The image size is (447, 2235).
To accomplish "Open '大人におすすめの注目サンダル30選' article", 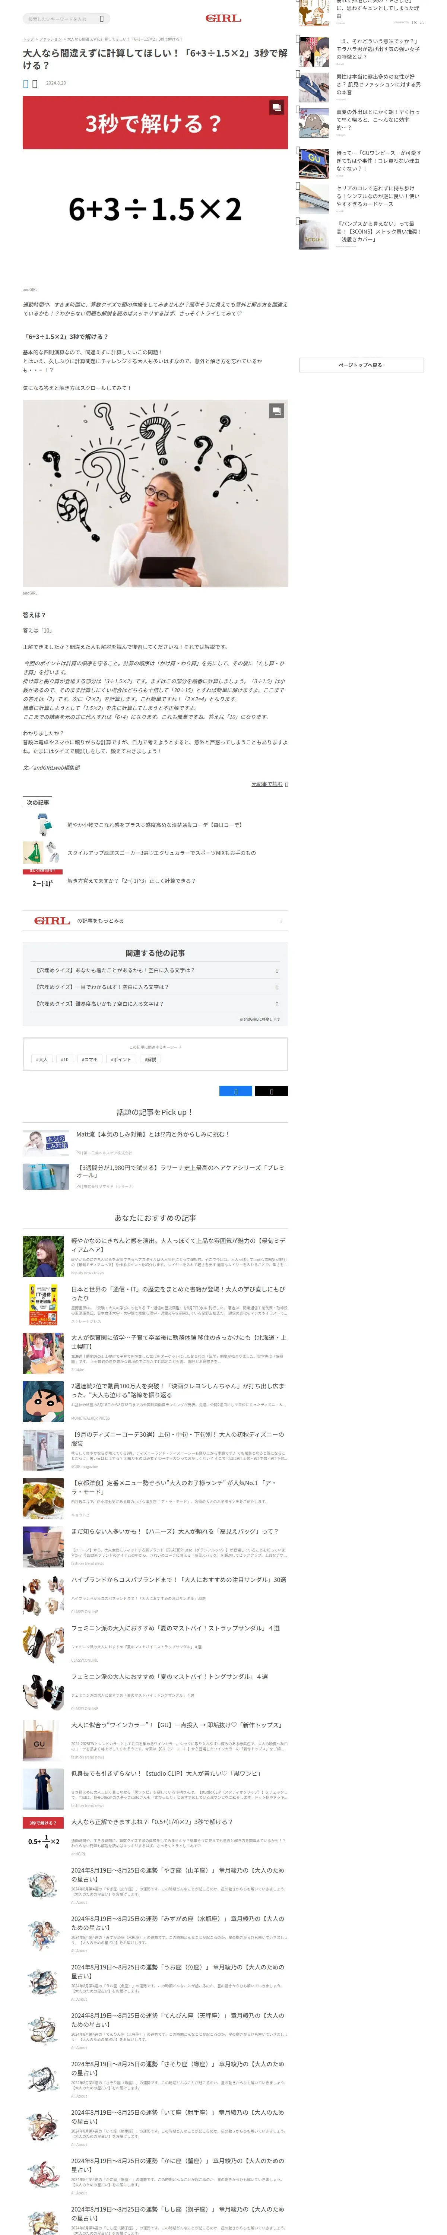I will click(178, 1580).
